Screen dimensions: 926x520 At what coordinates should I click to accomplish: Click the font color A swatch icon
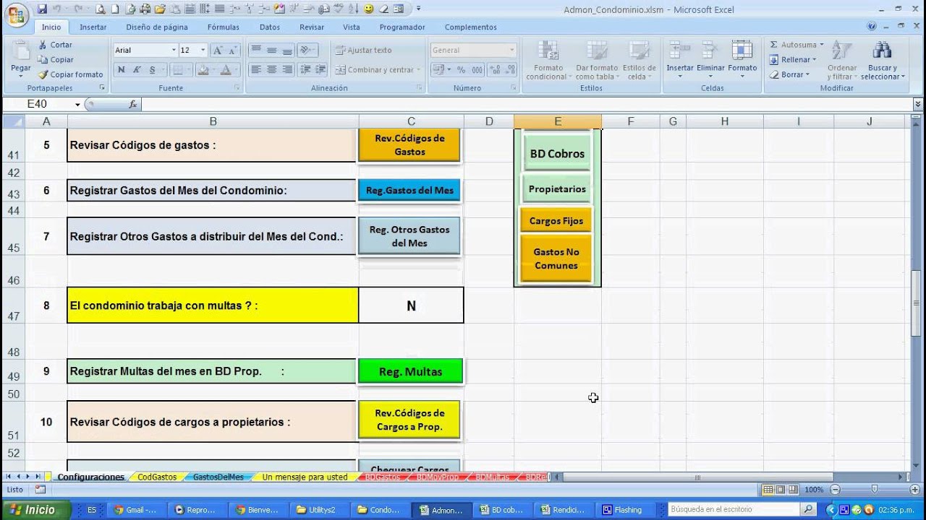coord(225,70)
